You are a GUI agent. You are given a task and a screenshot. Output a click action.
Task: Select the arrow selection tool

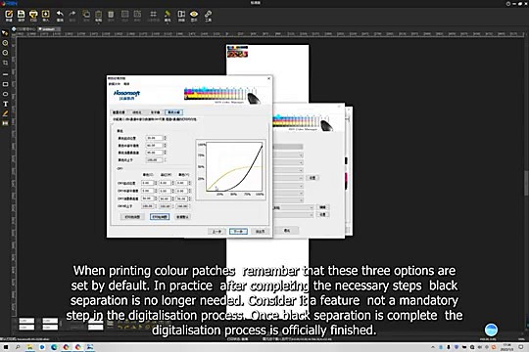tap(5, 33)
